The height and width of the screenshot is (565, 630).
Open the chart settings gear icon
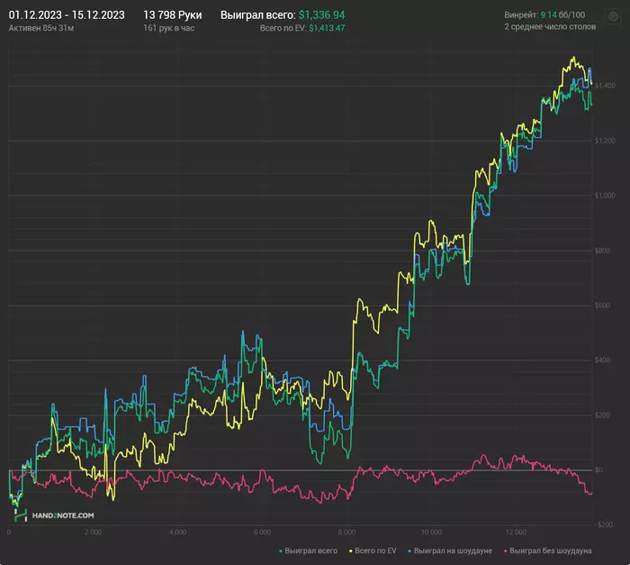[613, 16]
